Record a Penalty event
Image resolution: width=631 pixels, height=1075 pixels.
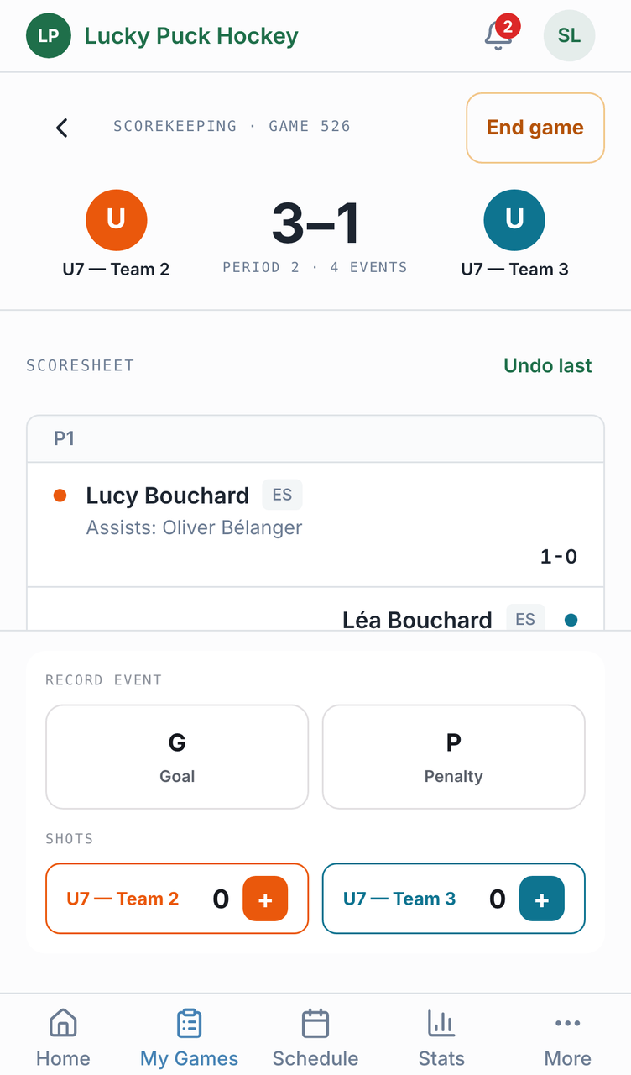tap(453, 757)
